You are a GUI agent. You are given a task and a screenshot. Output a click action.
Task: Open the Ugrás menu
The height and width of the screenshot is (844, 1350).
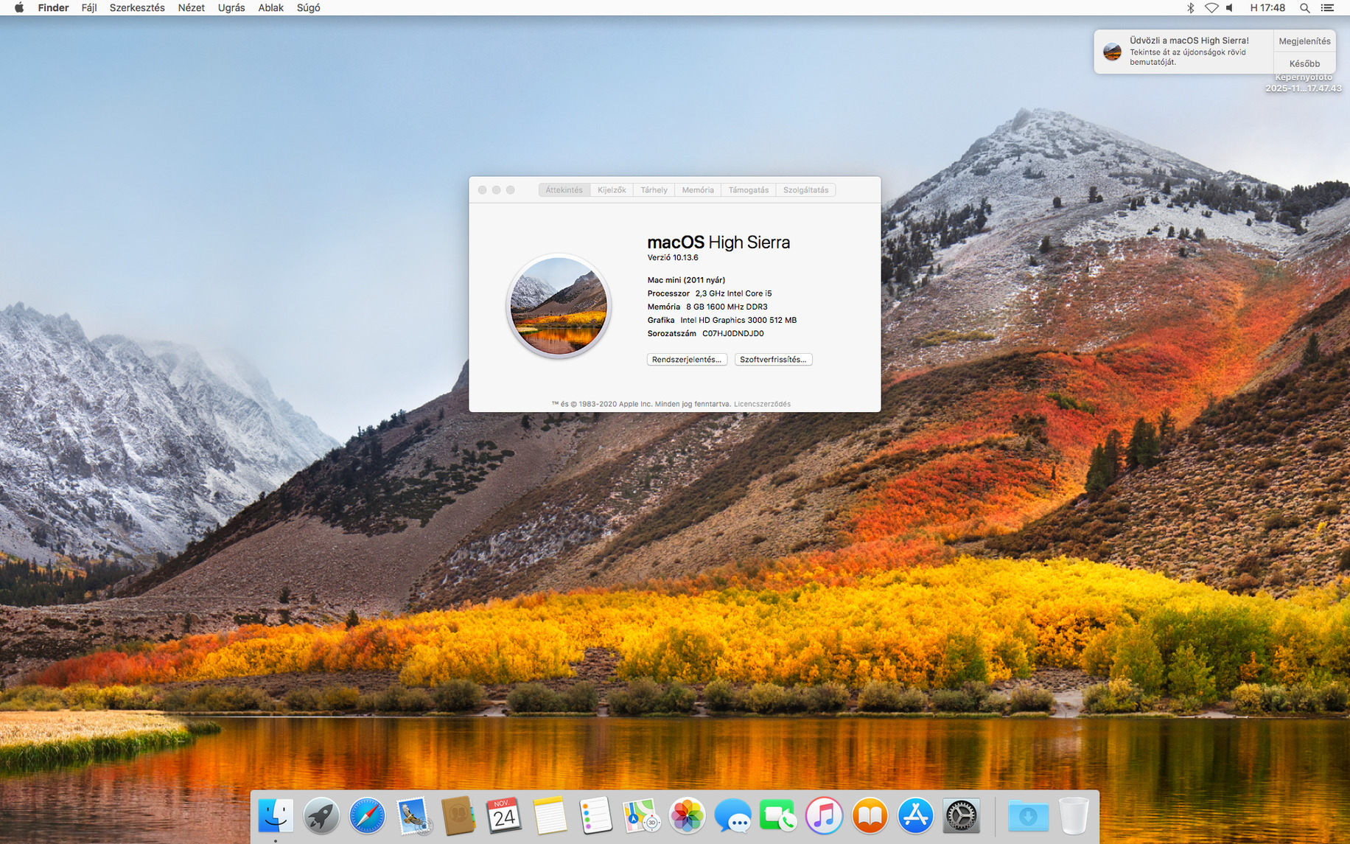coord(231,8)
